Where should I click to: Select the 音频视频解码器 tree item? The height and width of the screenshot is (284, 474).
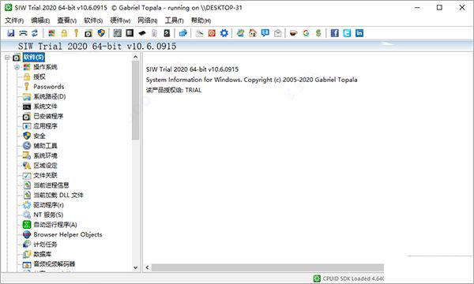[54, 264]
